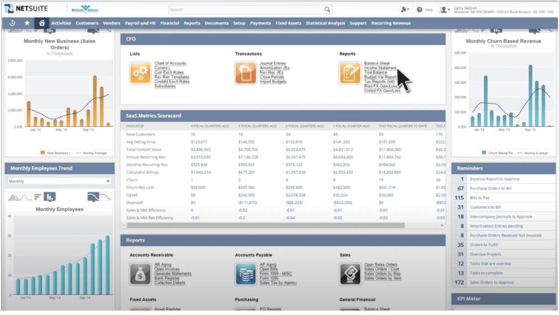The image size is (559, 315).
Task: Open AR Aging report link
Action: click(162, 264)
